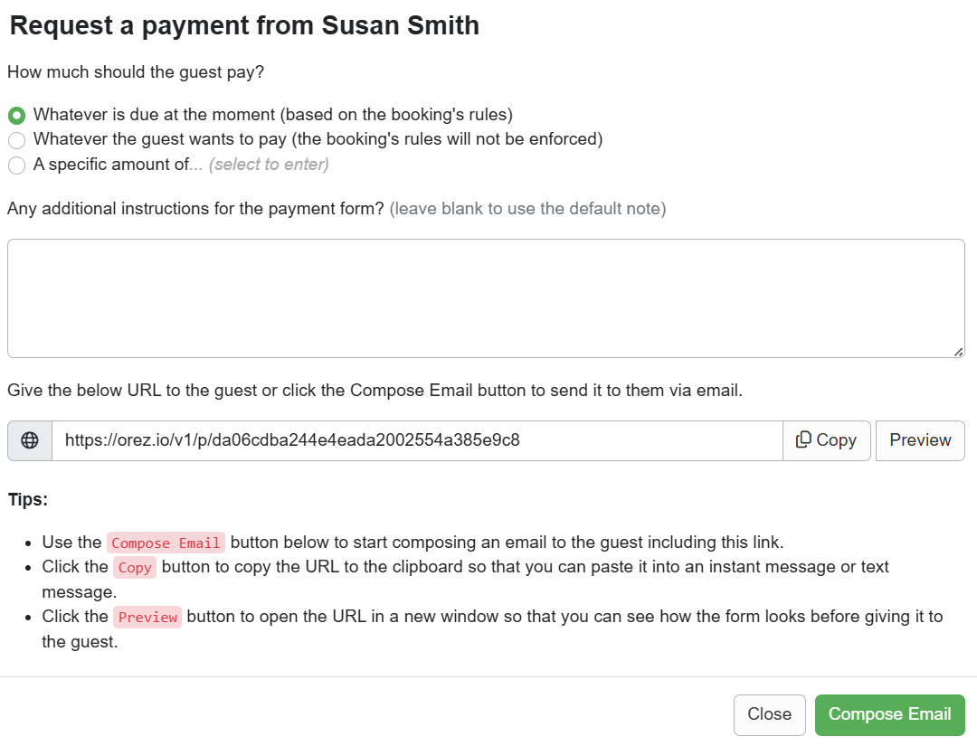Select the "A specific amount of" option
The image size is (977, 746).
tap(15, 165)
